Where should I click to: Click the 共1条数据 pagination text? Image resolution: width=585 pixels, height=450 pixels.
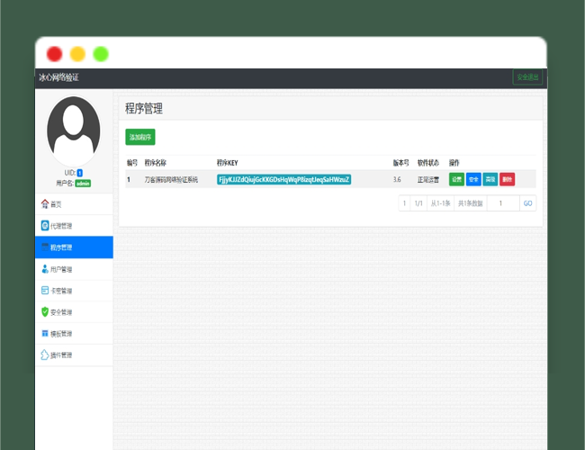coord(471,203)
